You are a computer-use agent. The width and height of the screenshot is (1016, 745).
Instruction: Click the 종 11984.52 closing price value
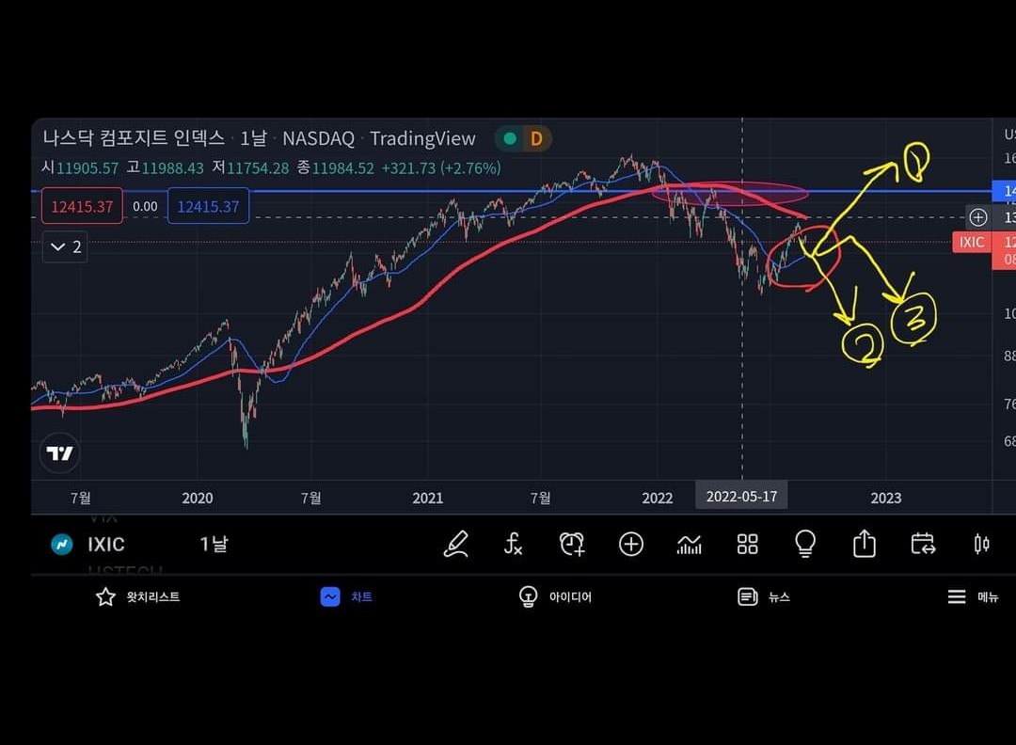(336, 168)
